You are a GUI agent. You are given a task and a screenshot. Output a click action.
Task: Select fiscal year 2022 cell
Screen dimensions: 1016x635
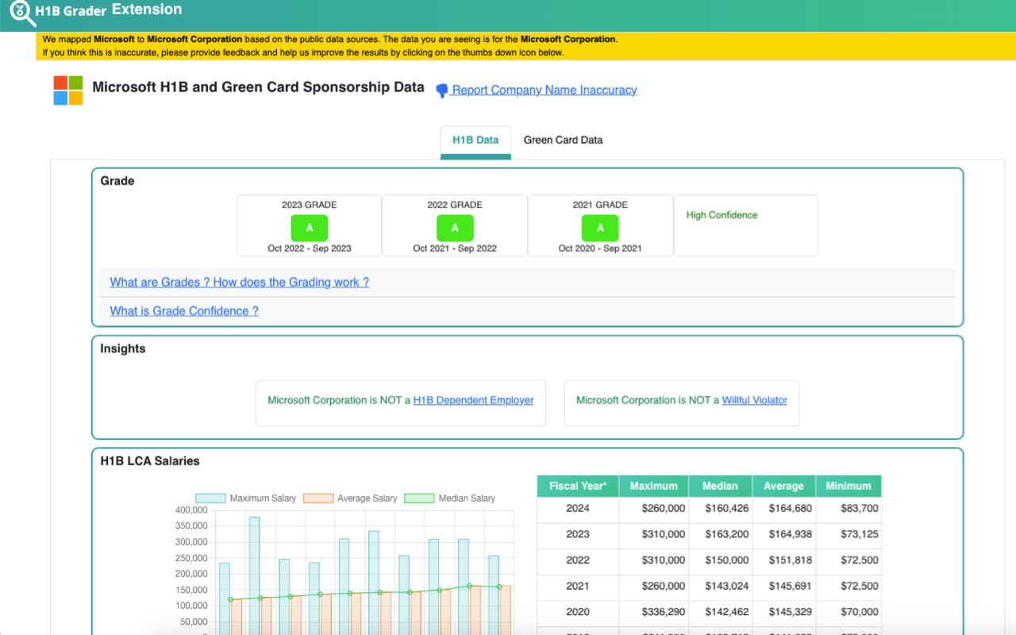tap(578, 560)
